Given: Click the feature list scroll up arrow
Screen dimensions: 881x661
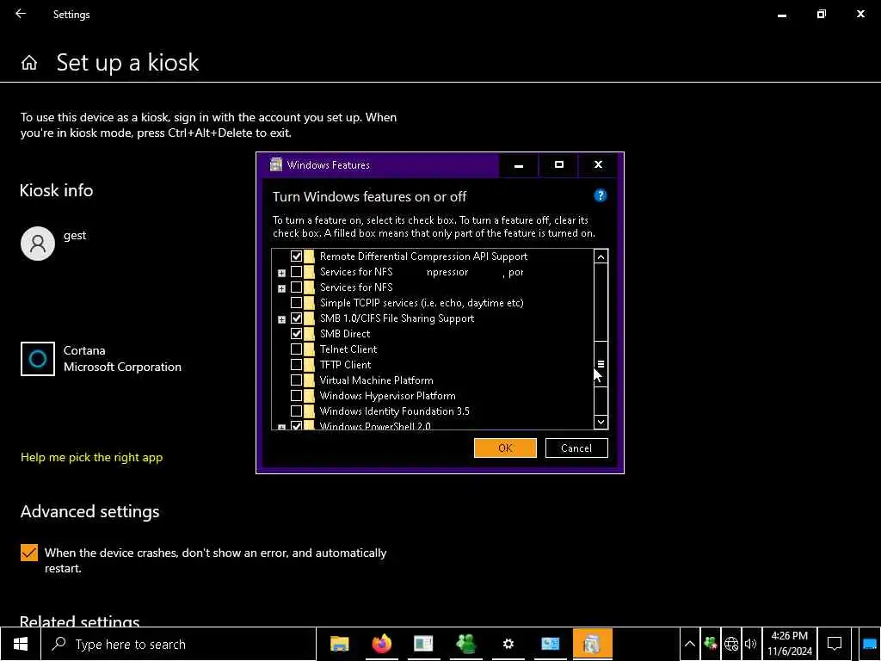Looking at the screenshot, I should click(x=601, y=256).
